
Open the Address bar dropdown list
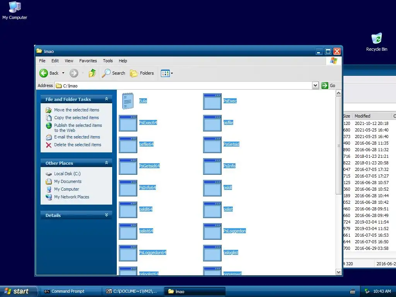pyautogui.click(x=315, y=85)
